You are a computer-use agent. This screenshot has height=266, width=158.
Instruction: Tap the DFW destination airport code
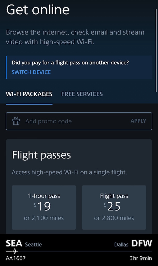click(x=141, y=244)
